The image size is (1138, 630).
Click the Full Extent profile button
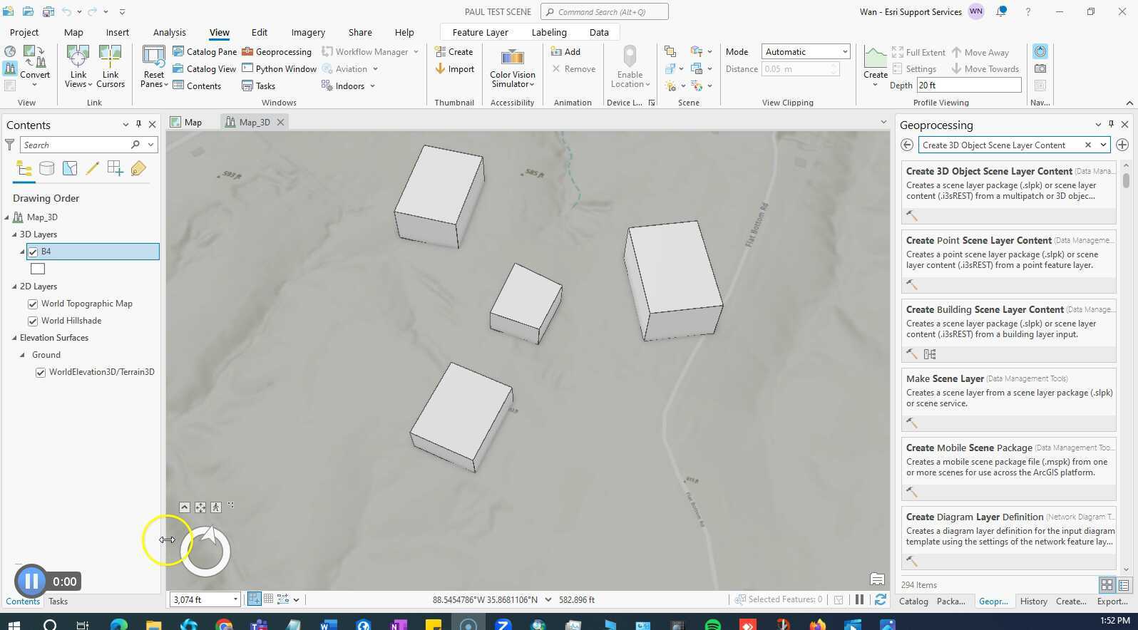pyautogui.click(x=918, y=52)
